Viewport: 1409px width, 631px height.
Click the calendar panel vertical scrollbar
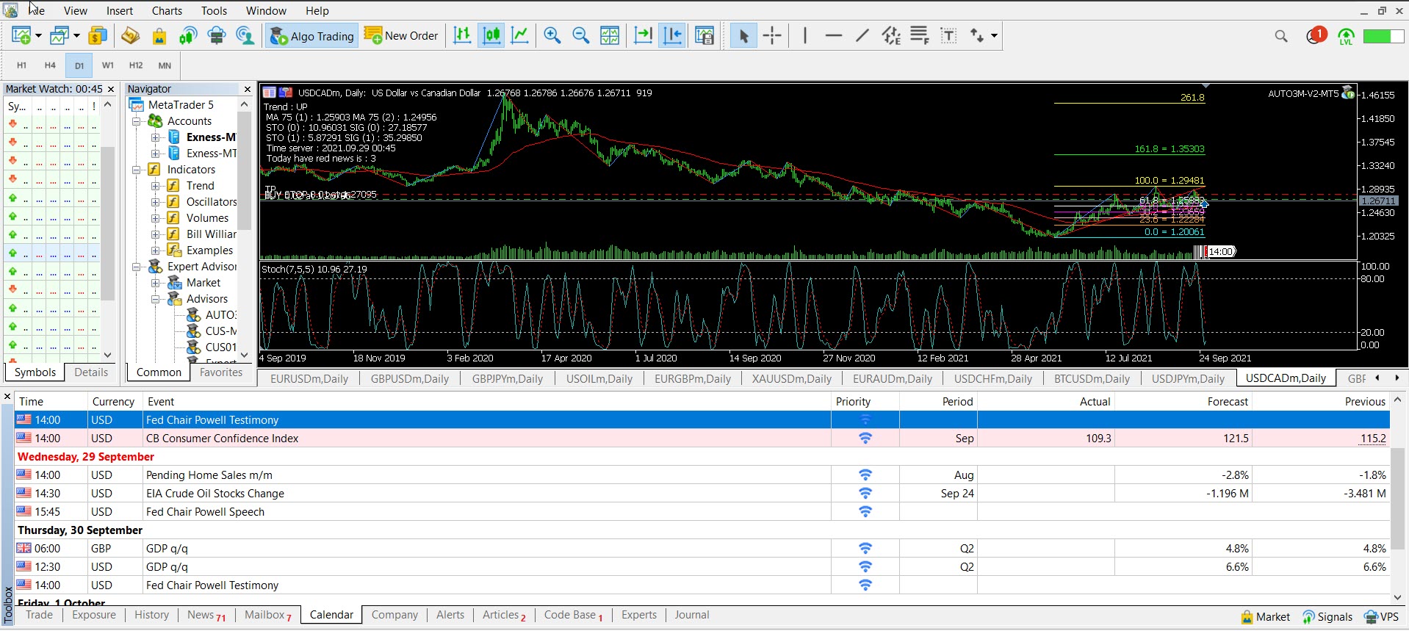point(1397,498)
